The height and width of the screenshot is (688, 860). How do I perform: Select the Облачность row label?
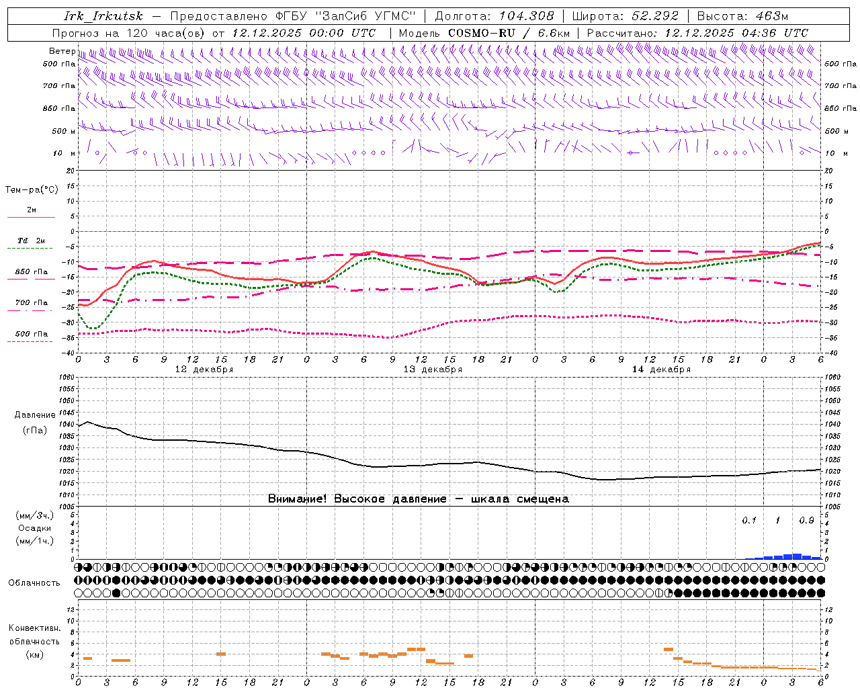point(34,583)
